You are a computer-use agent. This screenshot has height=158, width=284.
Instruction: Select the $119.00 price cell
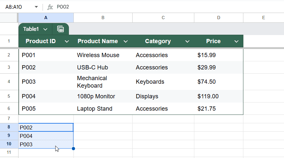tap(219, 96)
